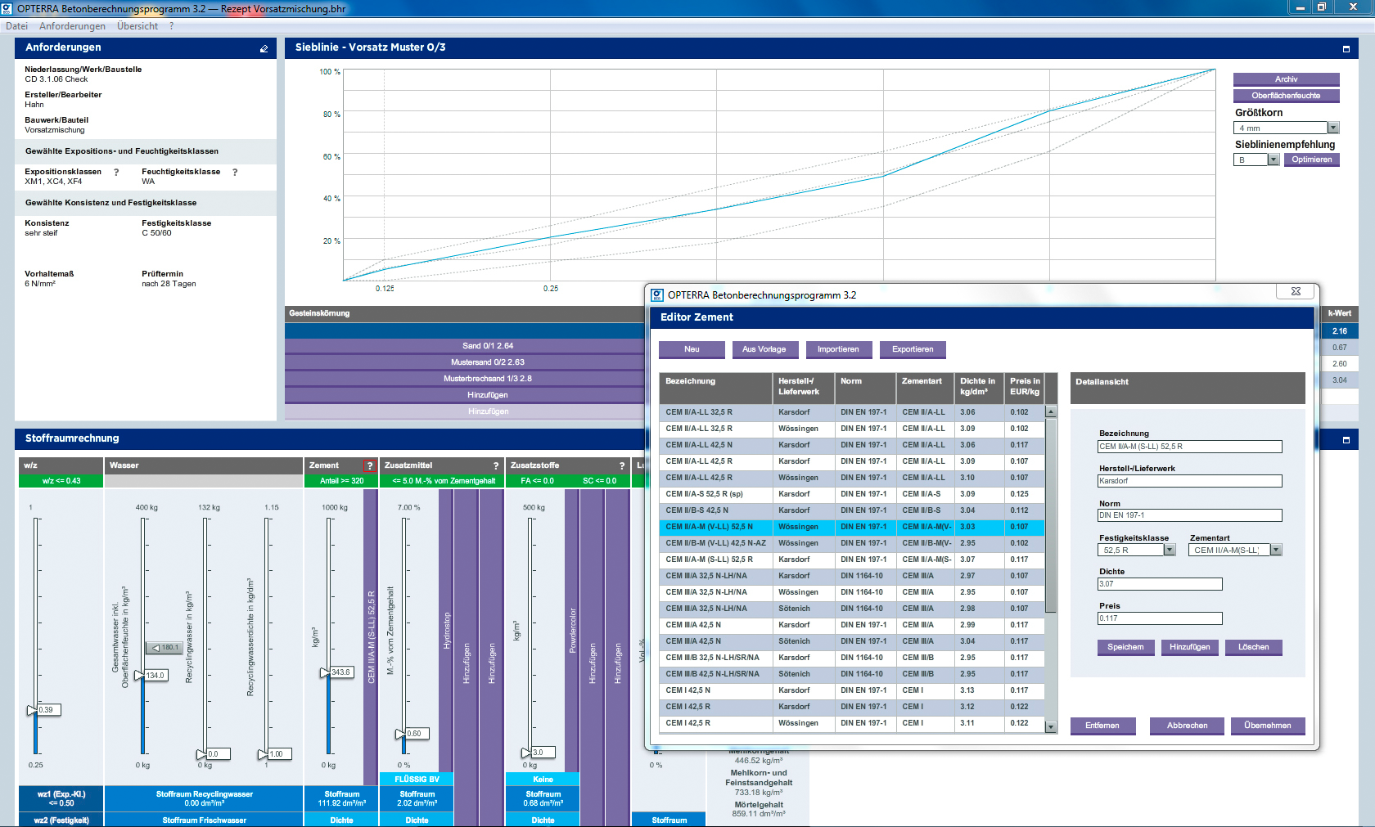Click the OPTERRA icon in the dialog title bar
1375x827 pixels.
657,295
